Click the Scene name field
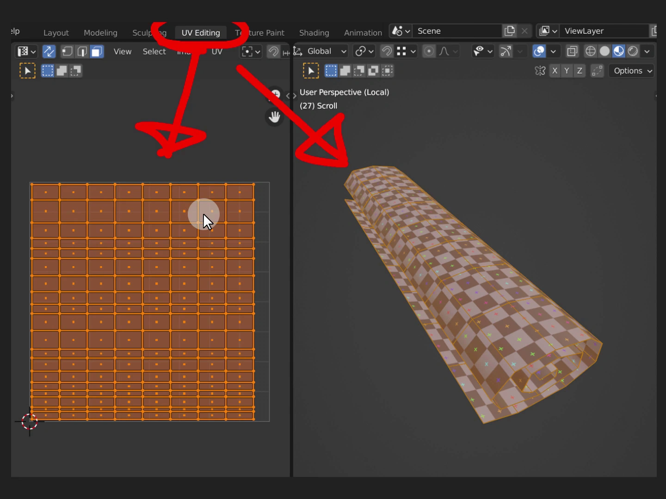The height and width of the screenshot is (499, 666). (x=457, y=31)
